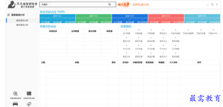Image resolution: width=223 pixels, height=107 pixels.
Task: Click the 最高权重 metric
Action: point(139,57)
